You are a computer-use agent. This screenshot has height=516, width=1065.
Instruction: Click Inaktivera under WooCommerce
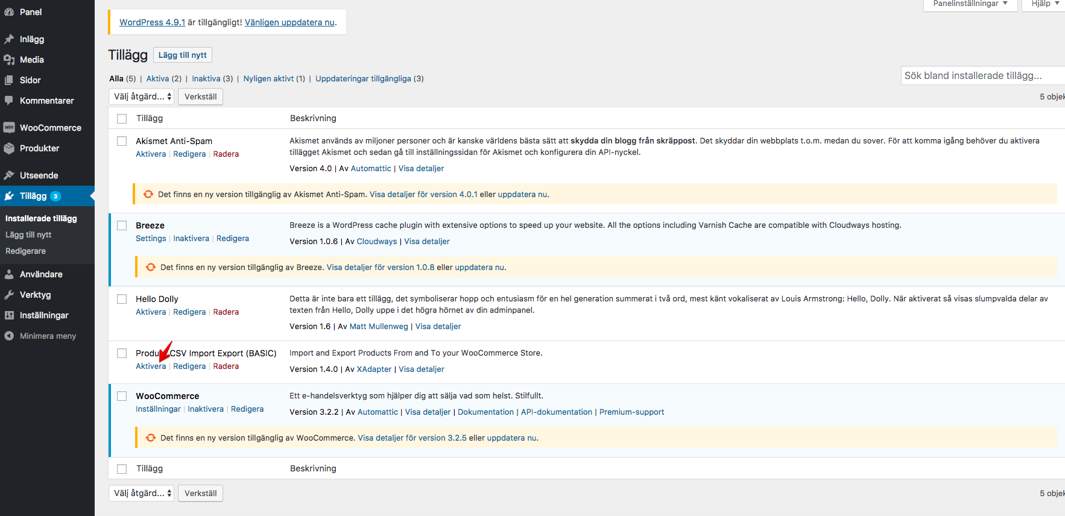click(x=206, y=409)
